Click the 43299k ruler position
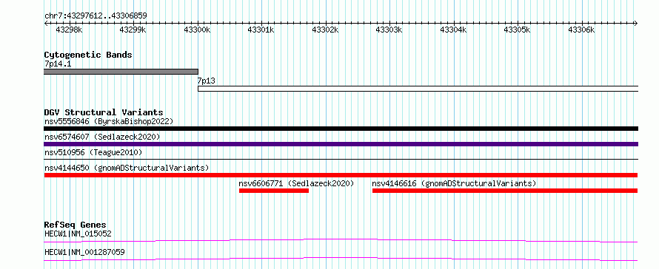This screenshot has width=659, height=269. tap(133, 30)
